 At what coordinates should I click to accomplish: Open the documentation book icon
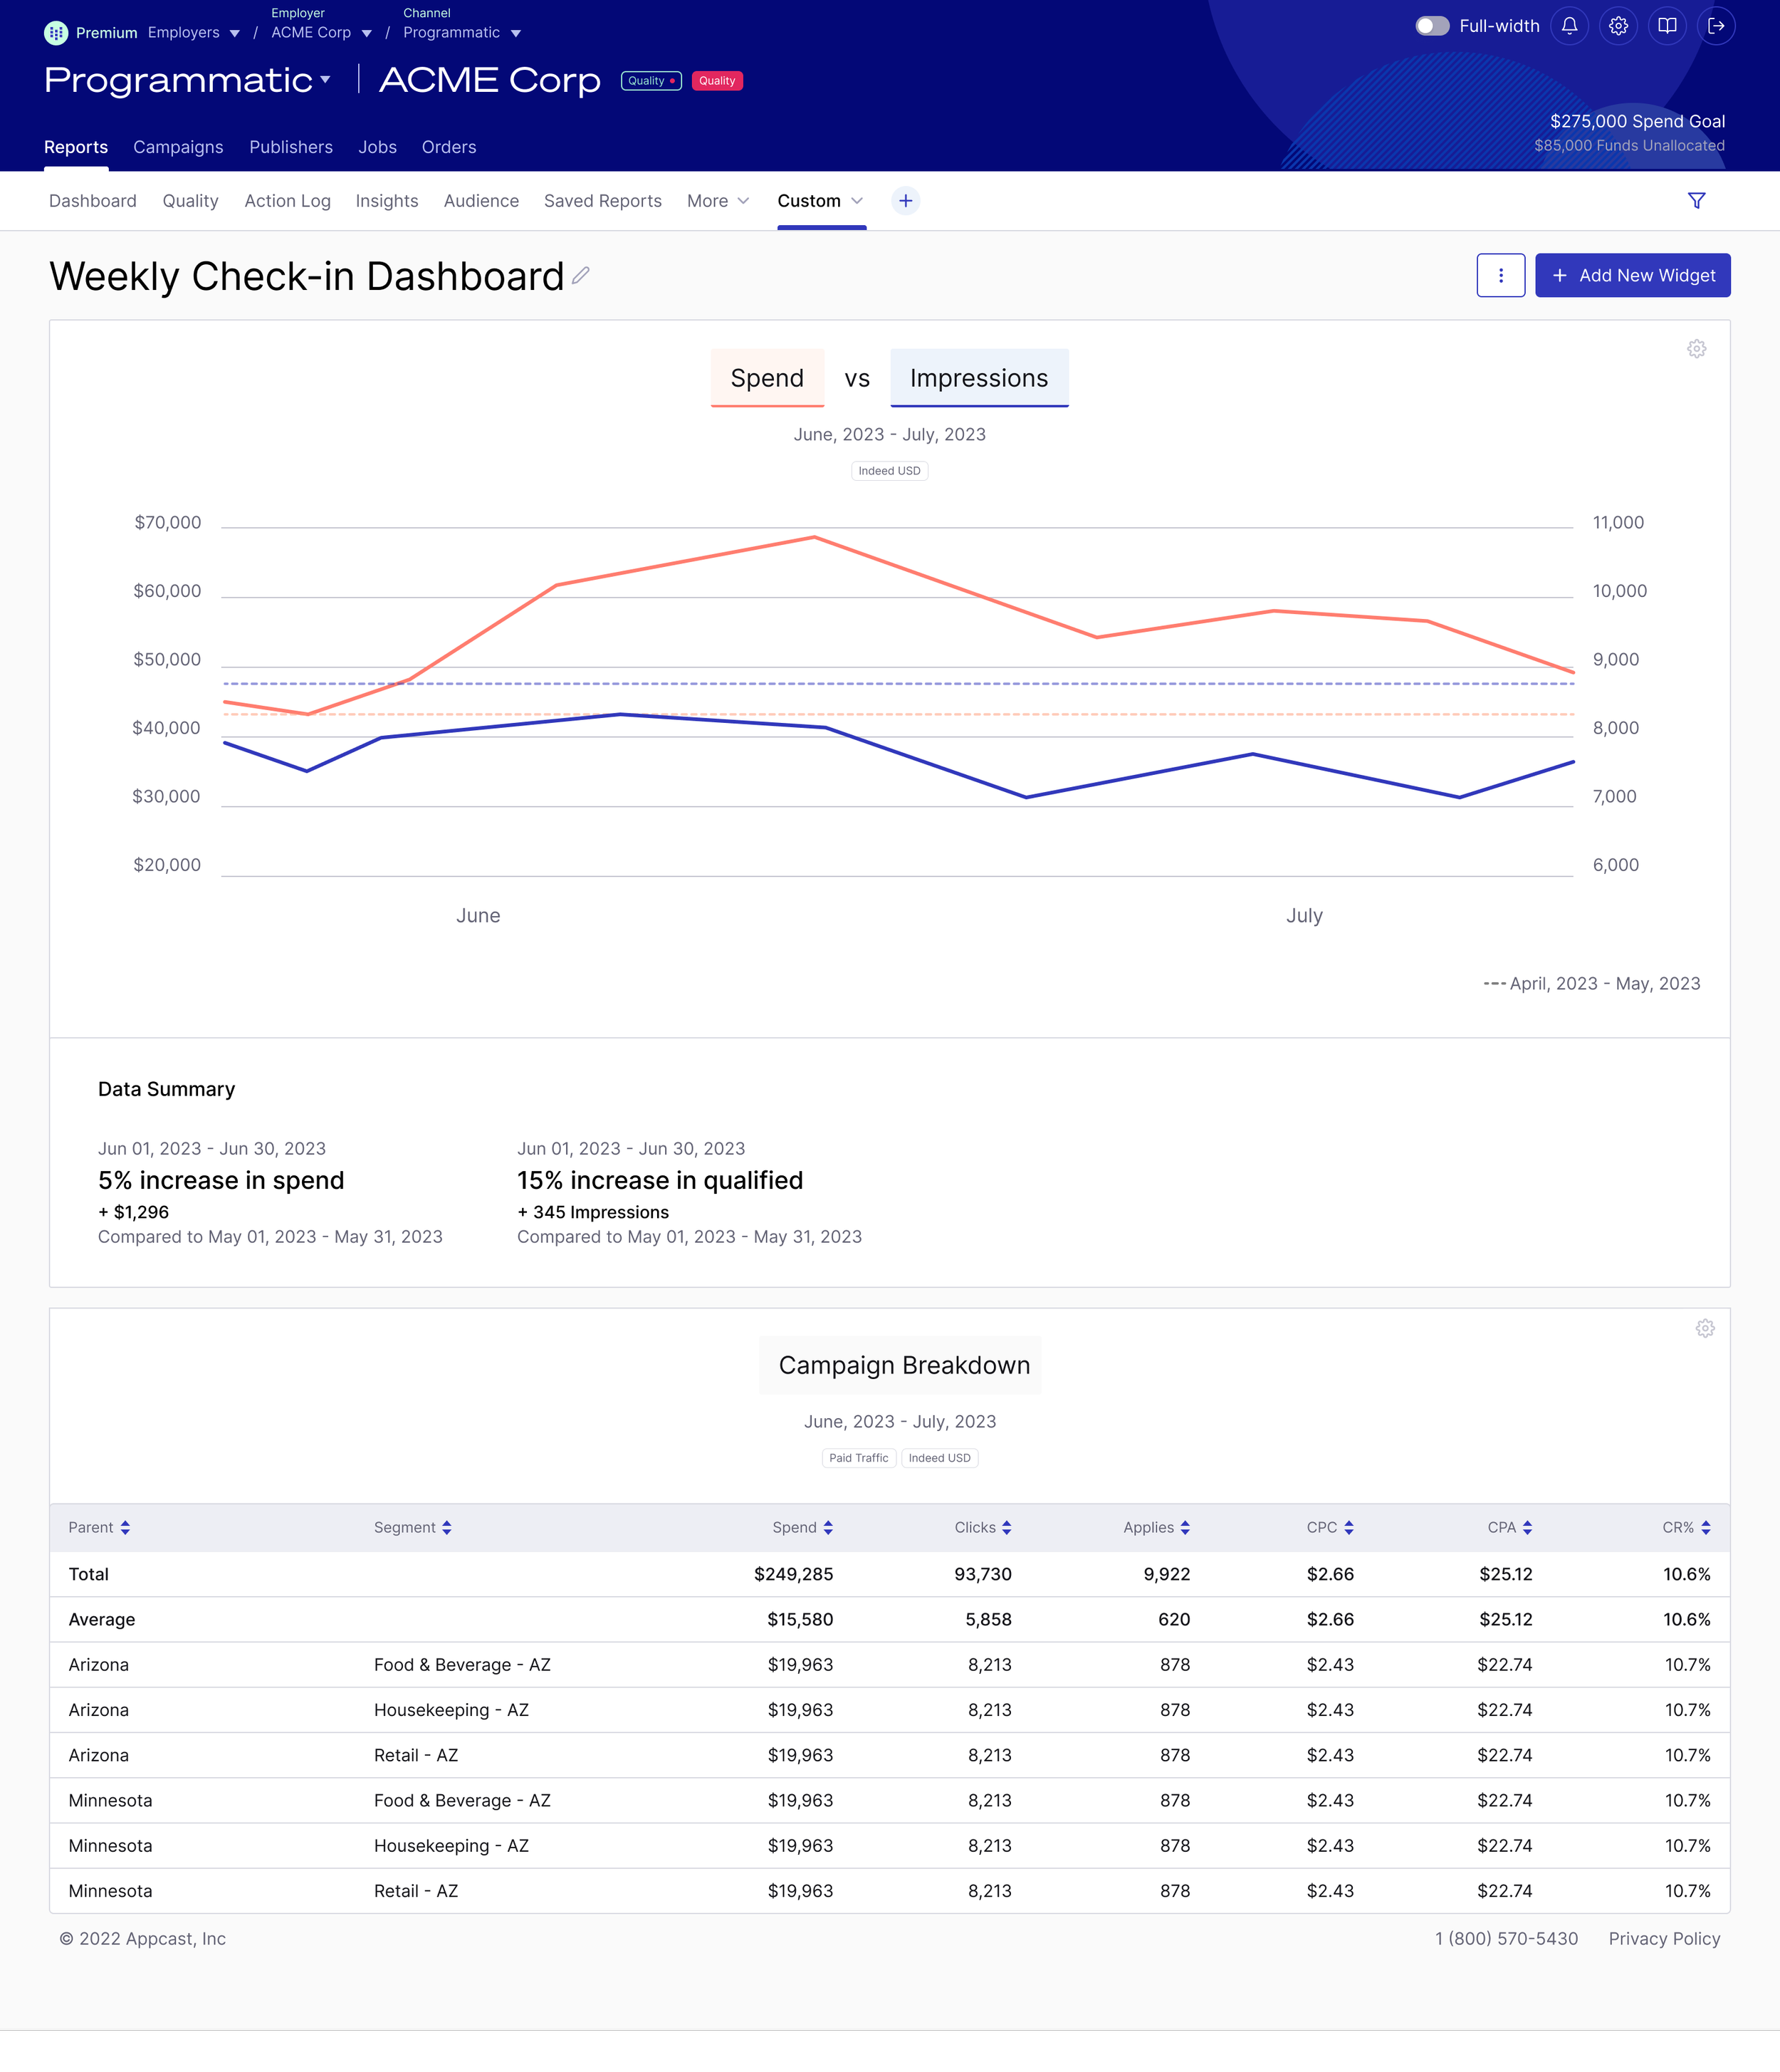[1667, 26]
